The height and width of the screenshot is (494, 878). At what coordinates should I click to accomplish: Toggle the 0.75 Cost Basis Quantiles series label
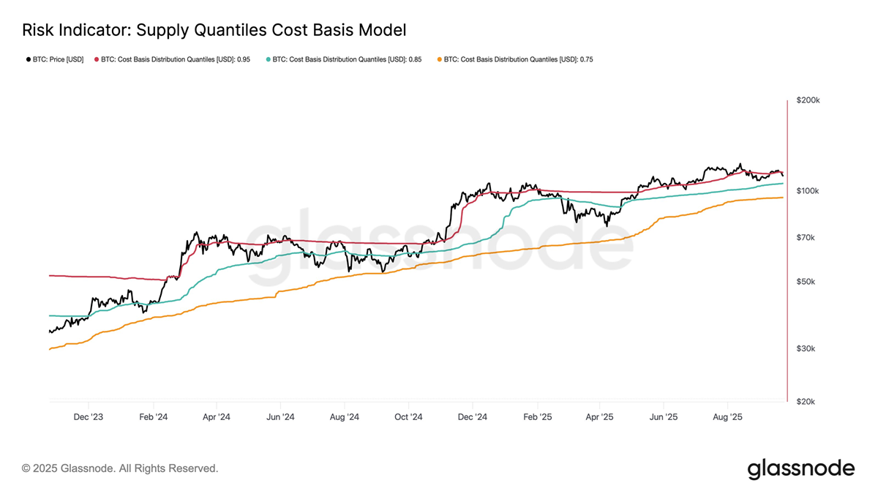point(518,59)
